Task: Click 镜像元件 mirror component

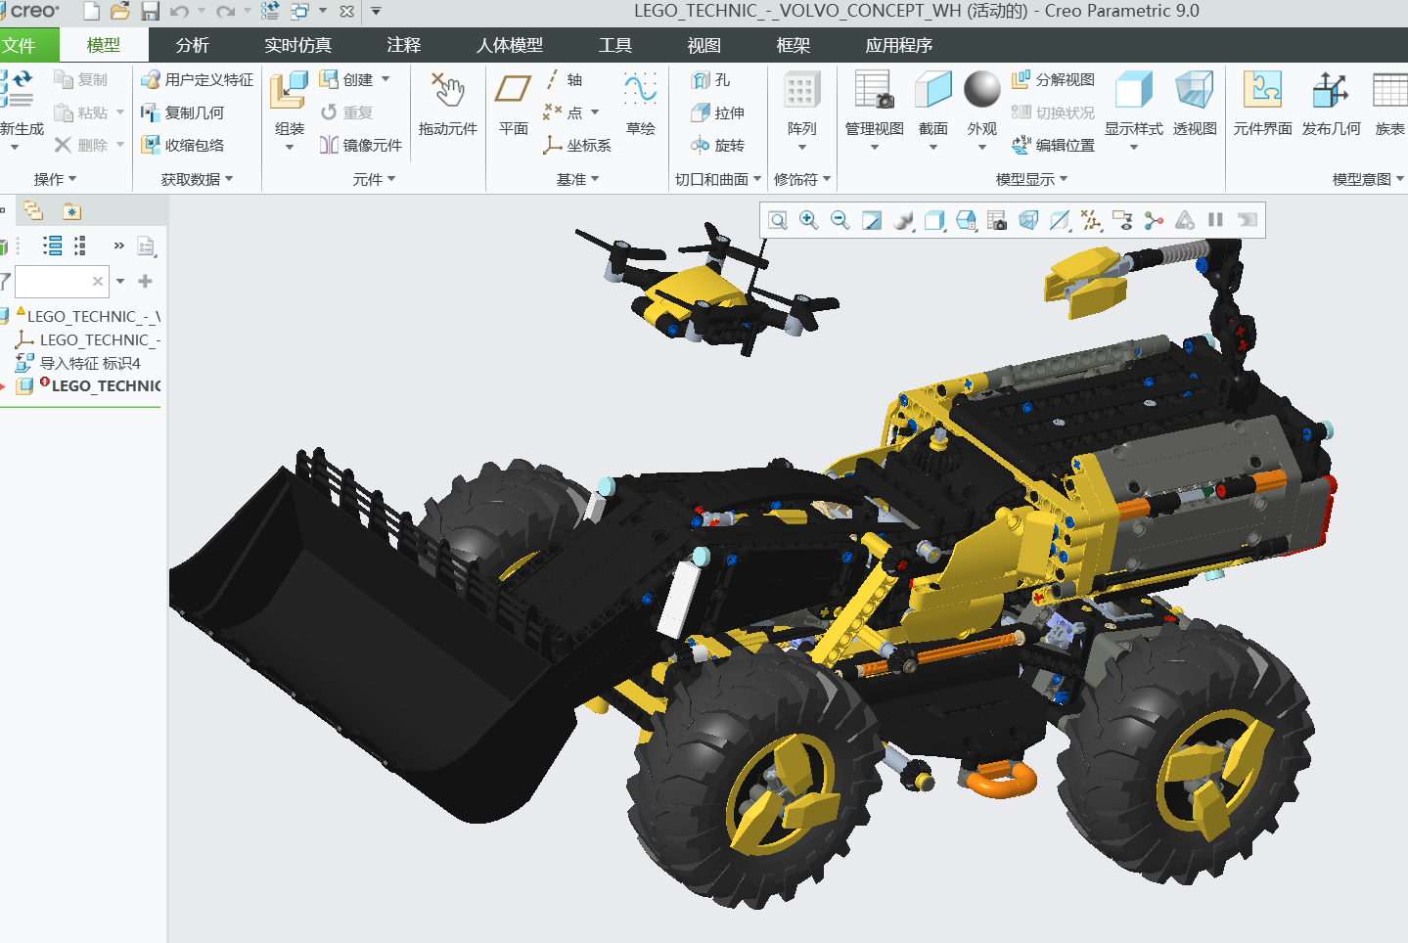Action: pyautogui.click(x=360, y=145)
